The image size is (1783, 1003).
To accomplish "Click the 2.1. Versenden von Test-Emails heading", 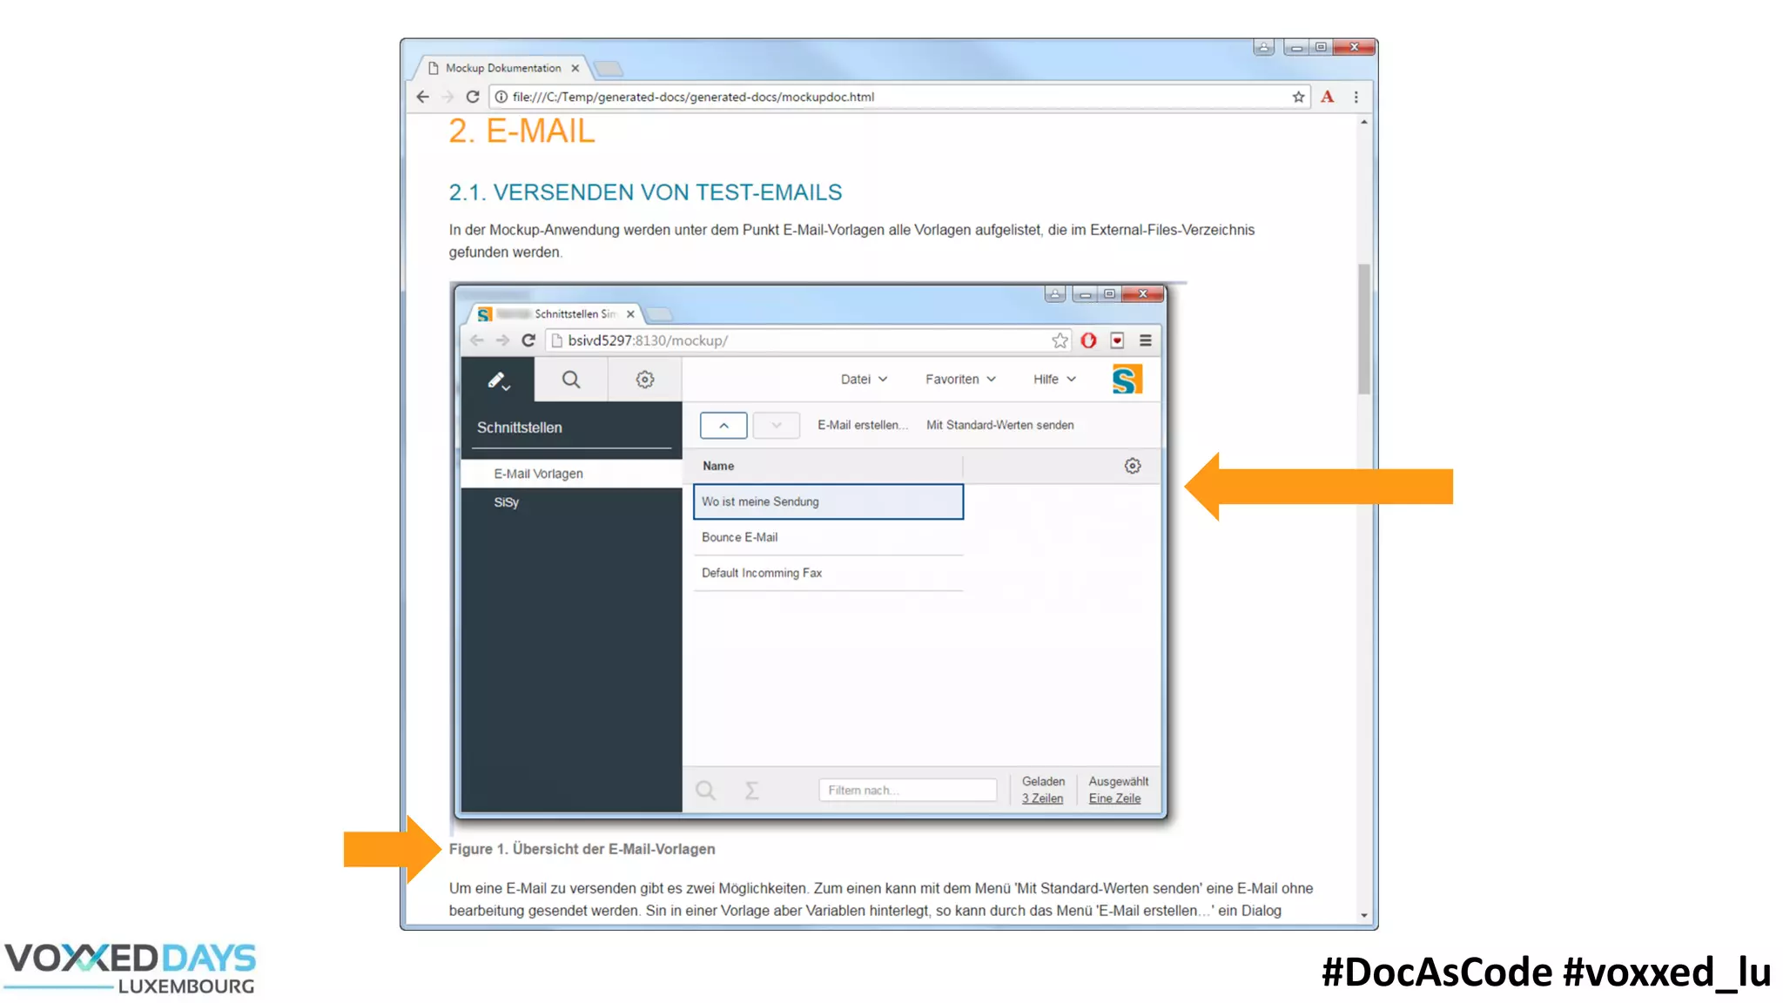I will [645, 192].
